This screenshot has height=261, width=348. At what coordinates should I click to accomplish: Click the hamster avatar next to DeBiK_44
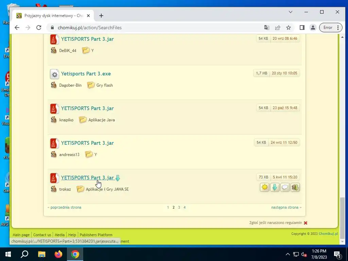tap(53, 50)
